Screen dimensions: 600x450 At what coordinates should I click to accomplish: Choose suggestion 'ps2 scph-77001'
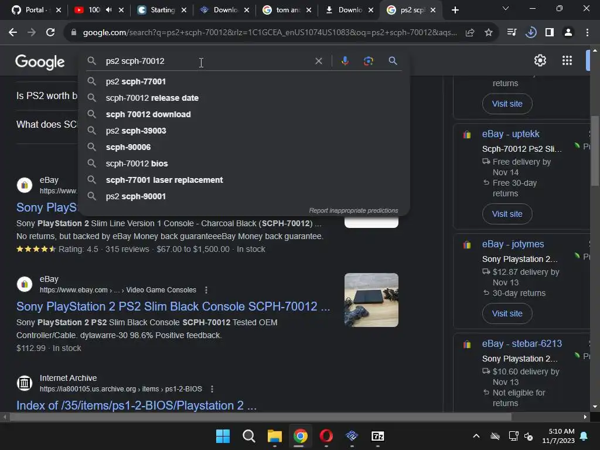point(244,81)
